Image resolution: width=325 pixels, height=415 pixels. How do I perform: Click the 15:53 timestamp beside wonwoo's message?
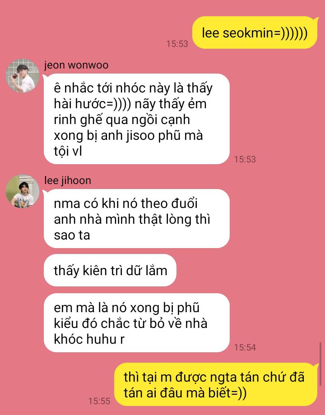245,159
